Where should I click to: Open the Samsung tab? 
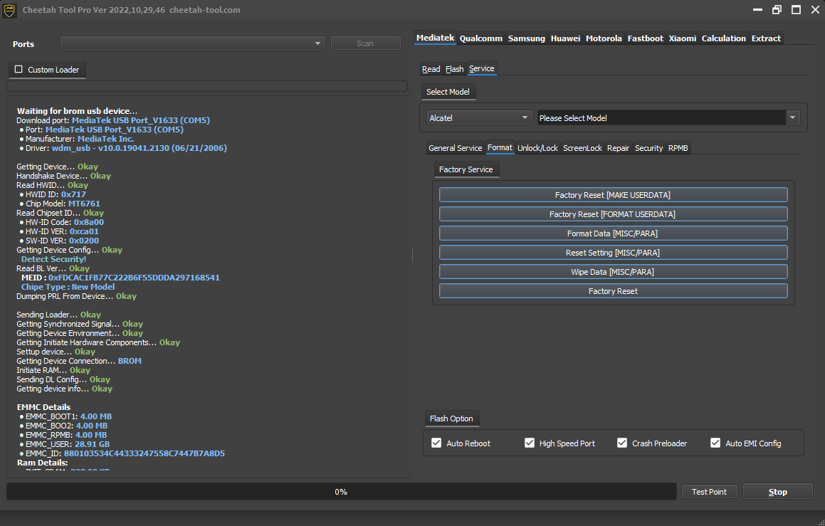click(526, 38)
